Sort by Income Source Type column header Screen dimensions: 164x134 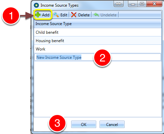pyautogui.click(x=98, y=24)
